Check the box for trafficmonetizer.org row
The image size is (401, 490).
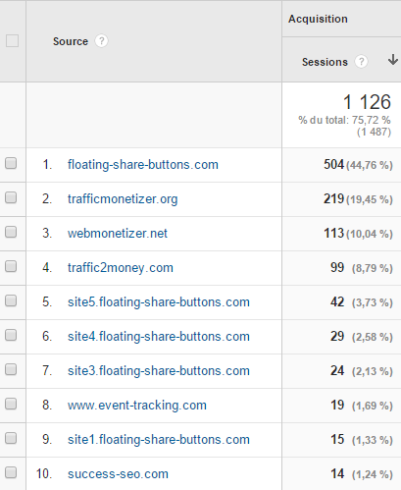coord(11,197)
